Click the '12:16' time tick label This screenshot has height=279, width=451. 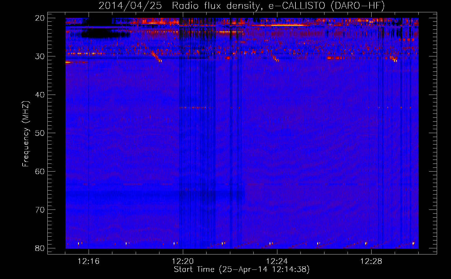click(x=89, y=261)
